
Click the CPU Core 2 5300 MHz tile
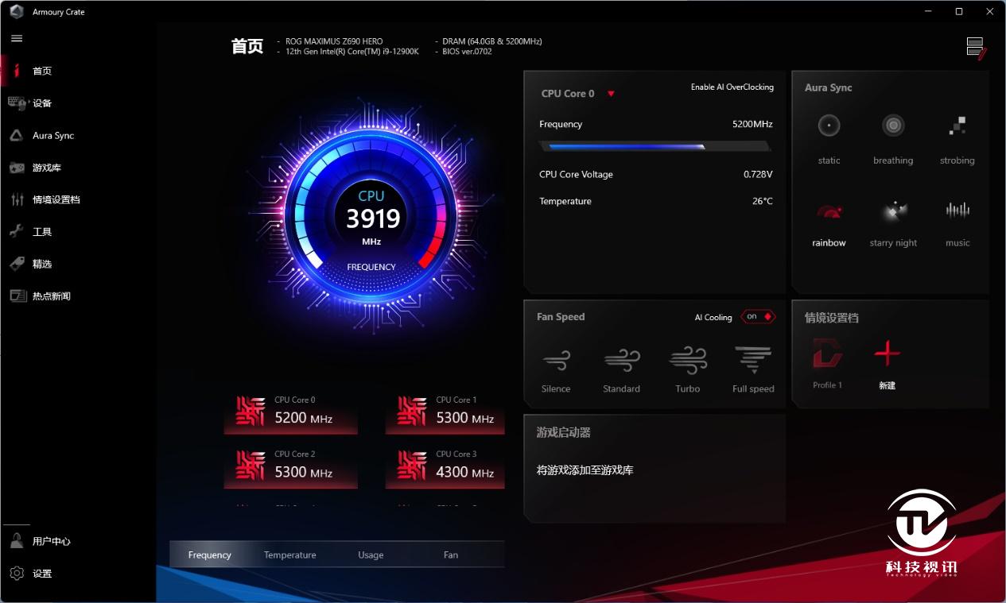(x=291, y=467)
